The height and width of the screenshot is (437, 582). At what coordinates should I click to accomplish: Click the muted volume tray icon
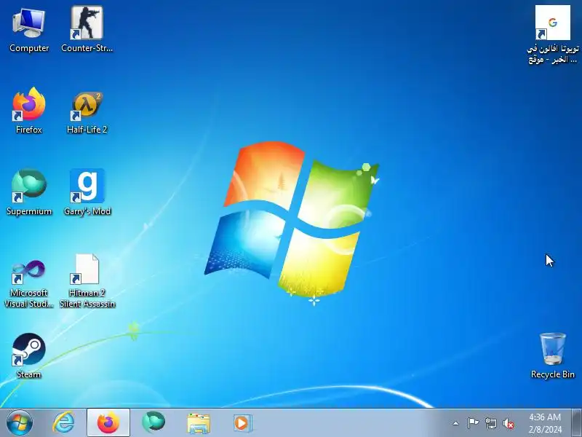click(509, 423)
